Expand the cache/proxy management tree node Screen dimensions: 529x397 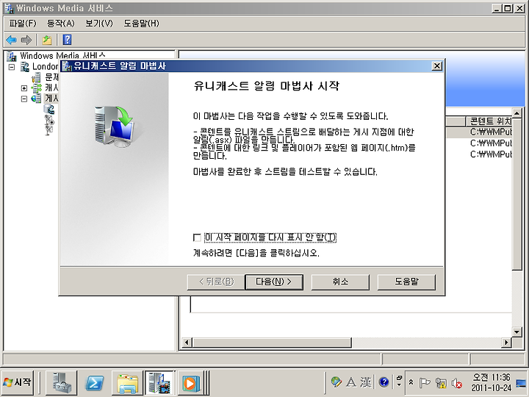pos(24,88)
